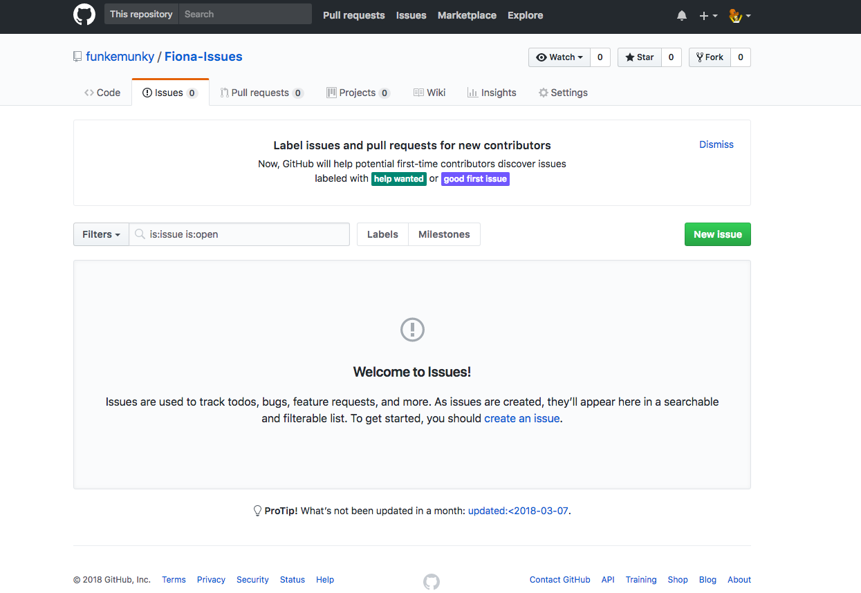This screenshot has height=593, width=861.
Task: Open the footer Security link
Action: click(252, 580)
